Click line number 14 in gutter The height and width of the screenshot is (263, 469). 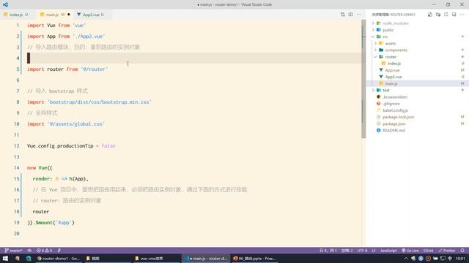pos(16,167)
